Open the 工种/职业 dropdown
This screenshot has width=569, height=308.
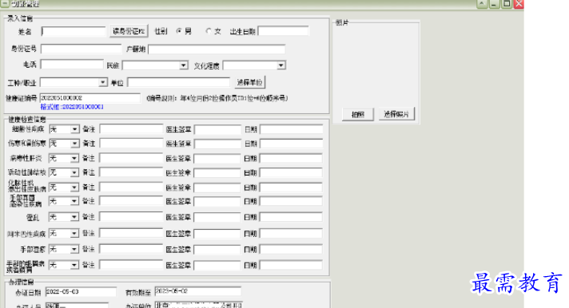[x=103, y=83]
